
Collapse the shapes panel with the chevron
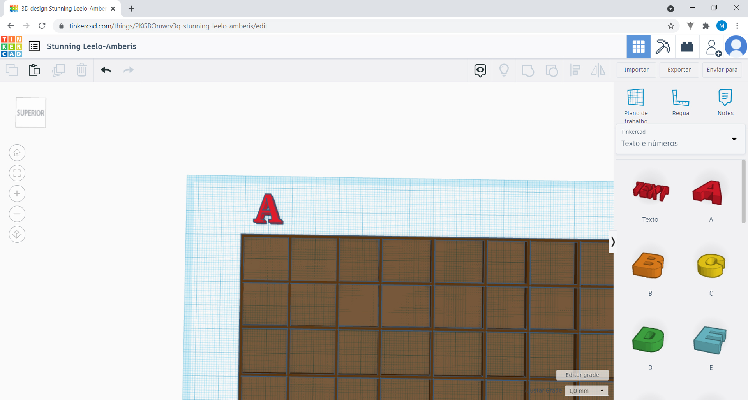tap(612, 242)
